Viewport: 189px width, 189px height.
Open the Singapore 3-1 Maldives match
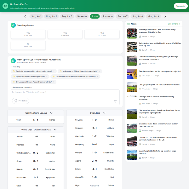click(x=94, y=128)
